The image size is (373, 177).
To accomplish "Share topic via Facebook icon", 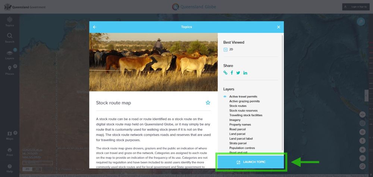I will point(232,73).
